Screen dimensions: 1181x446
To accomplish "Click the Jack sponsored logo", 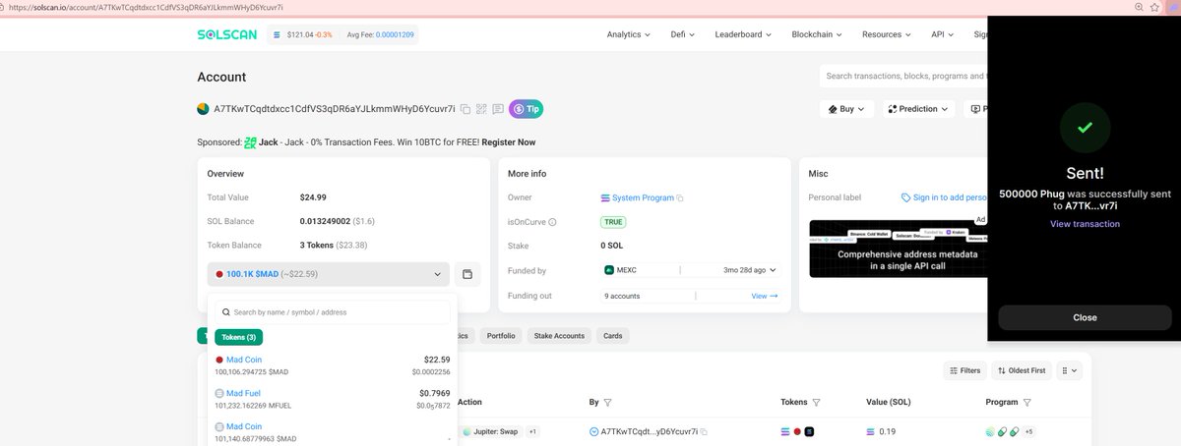I will pyautogui.click(x=250, y=142).
